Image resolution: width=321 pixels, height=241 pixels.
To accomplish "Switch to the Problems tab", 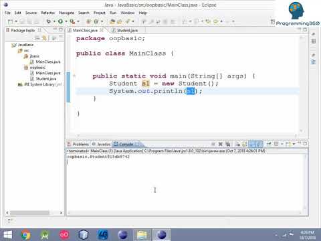I will pyautogui.click(x=78, y=144).
